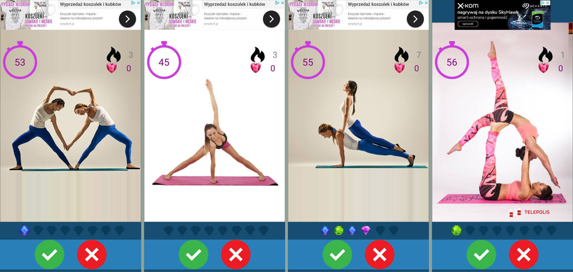The width and height of the screenshot is (573, 272).
Task: Close the ad in the third screen
Action: (x=425, y=3)
